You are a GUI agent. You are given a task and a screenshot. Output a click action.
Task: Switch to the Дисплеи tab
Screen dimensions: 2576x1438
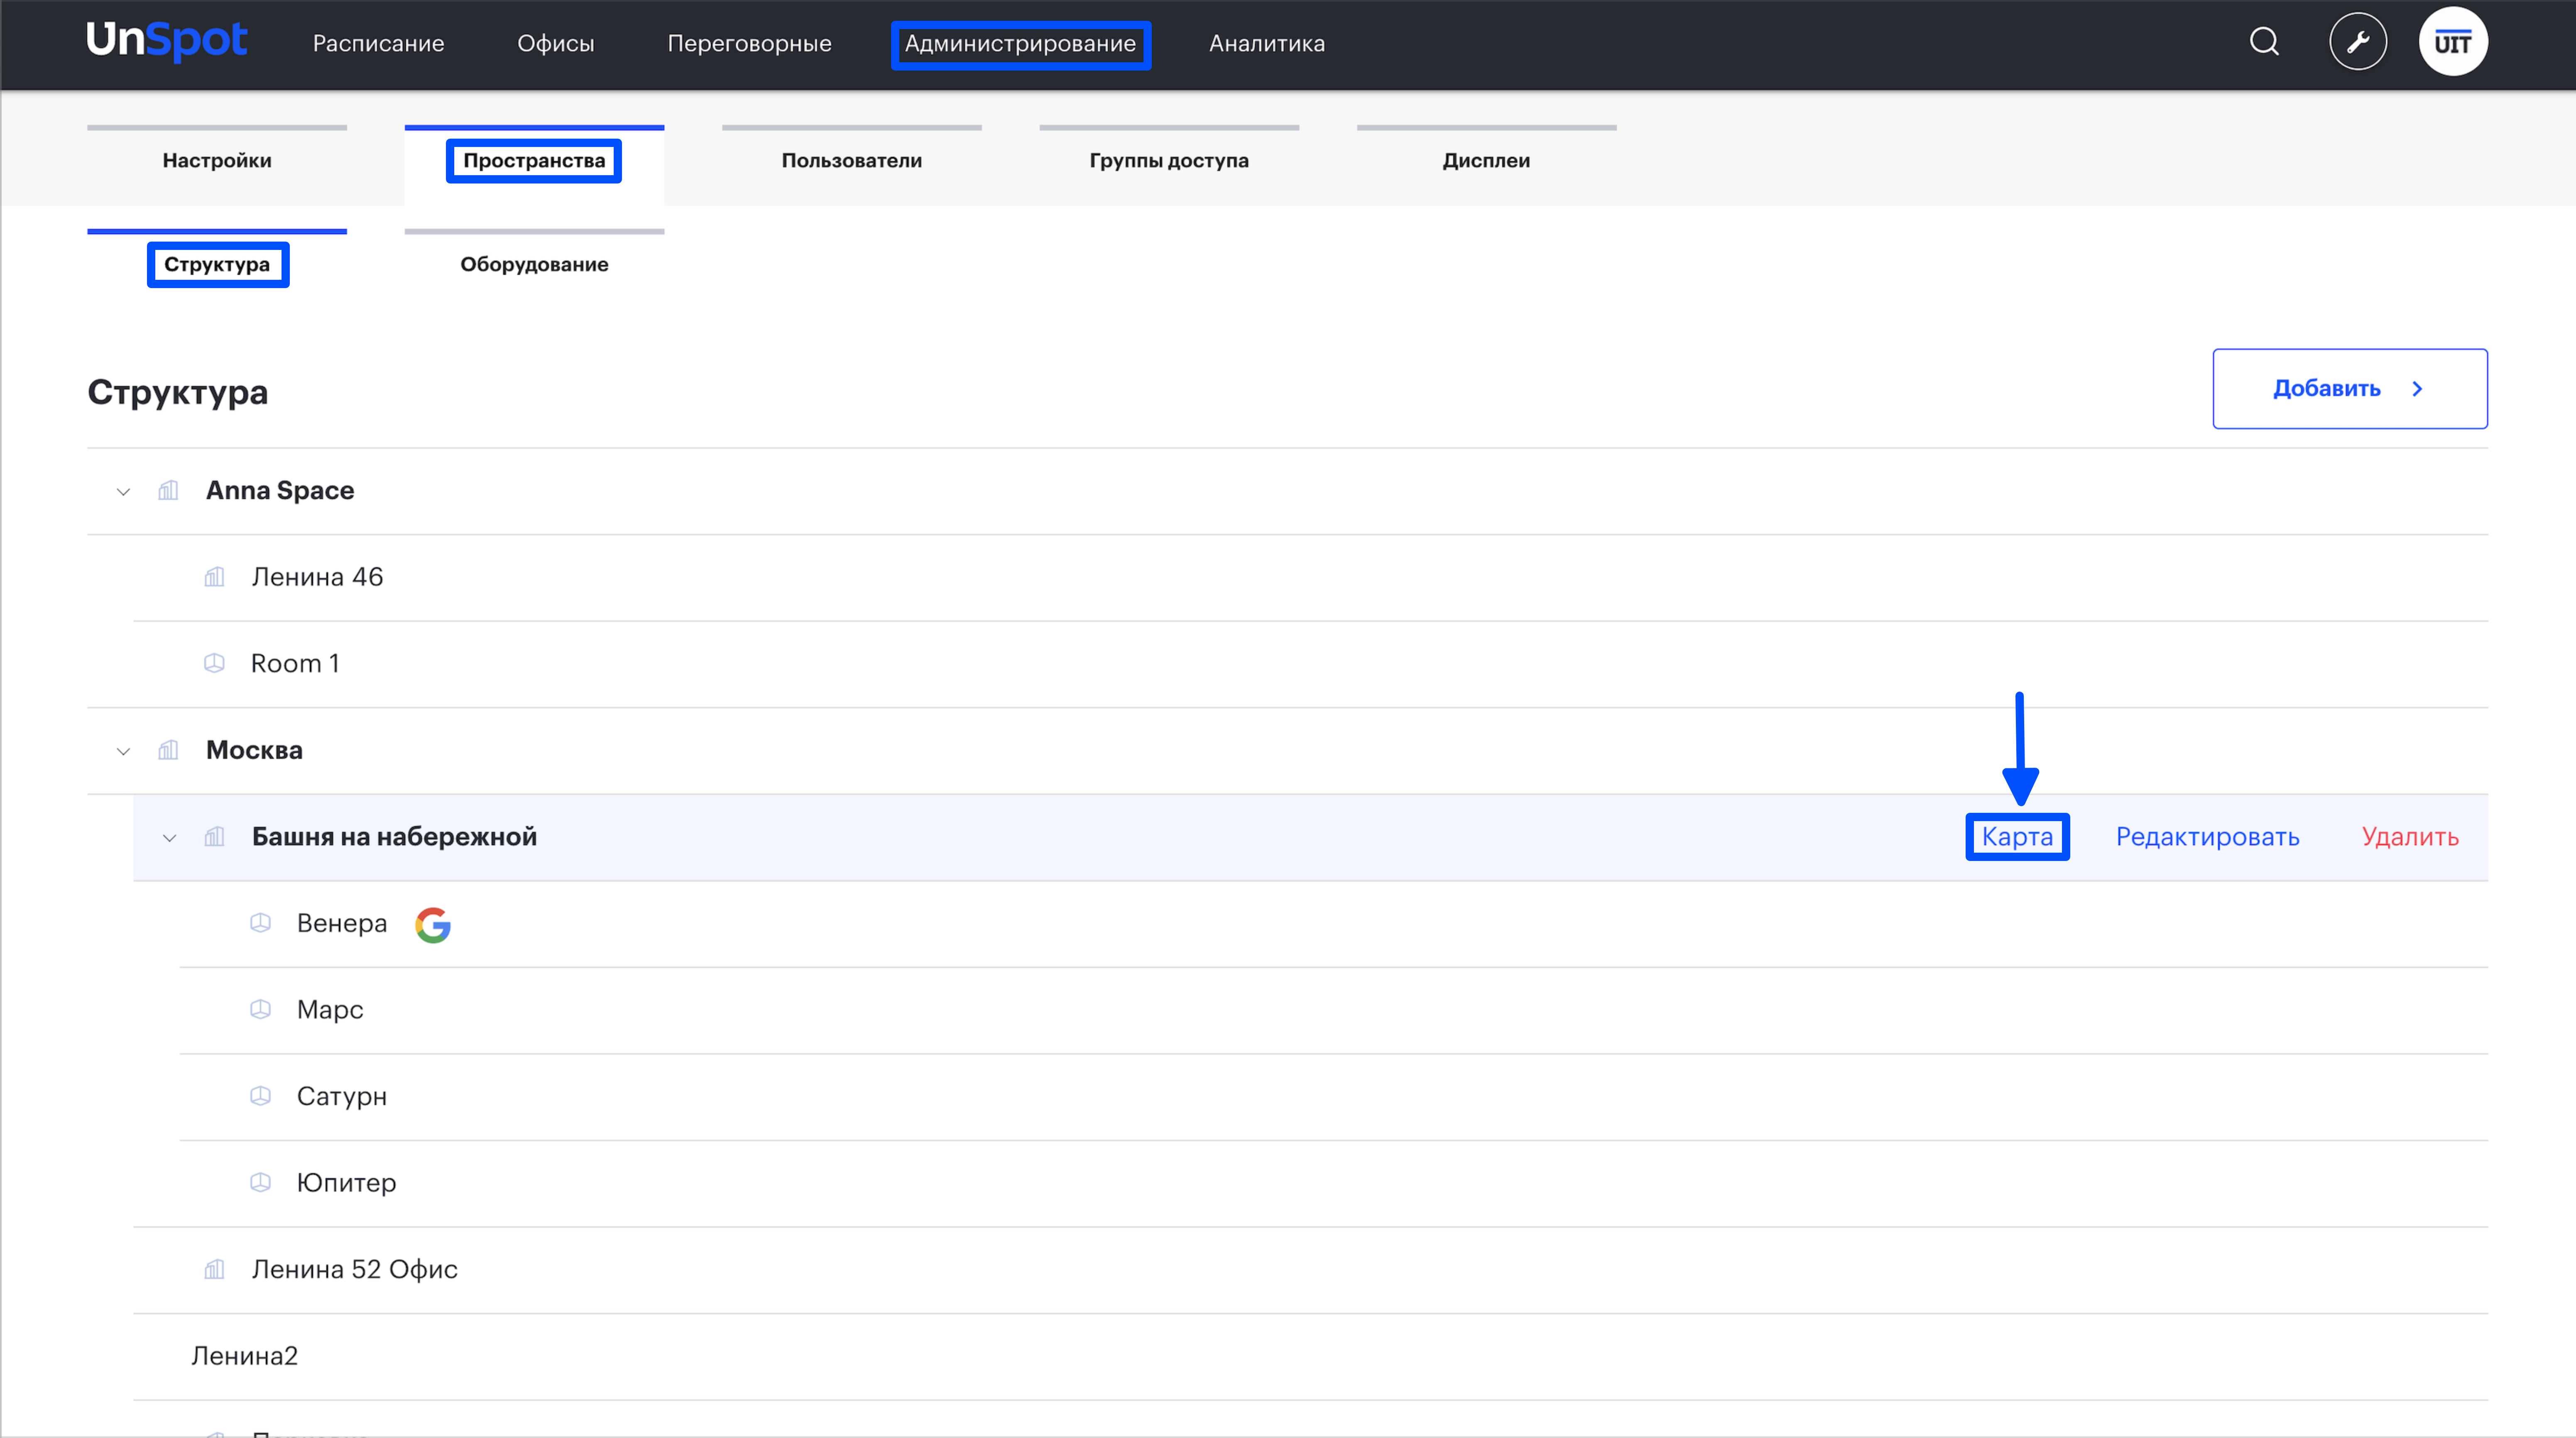click(x=1486, y=160)
